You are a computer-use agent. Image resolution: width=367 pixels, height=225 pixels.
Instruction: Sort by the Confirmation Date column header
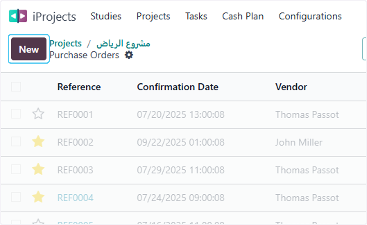point(178,87)
